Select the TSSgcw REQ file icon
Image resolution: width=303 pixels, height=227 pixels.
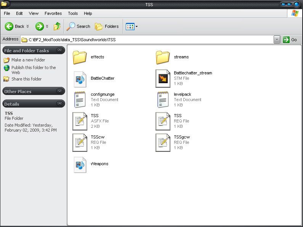pyautogui.click(x=163, y=143)
